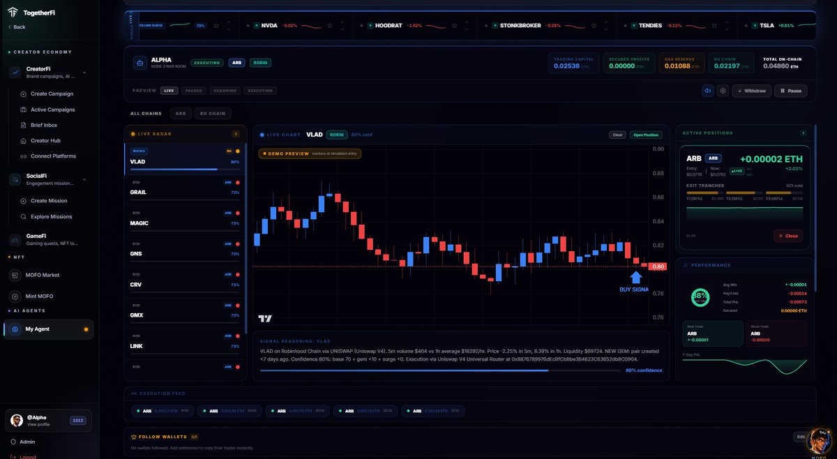
Task: Open MOFO Market store icon
Action: click(15, 275)
